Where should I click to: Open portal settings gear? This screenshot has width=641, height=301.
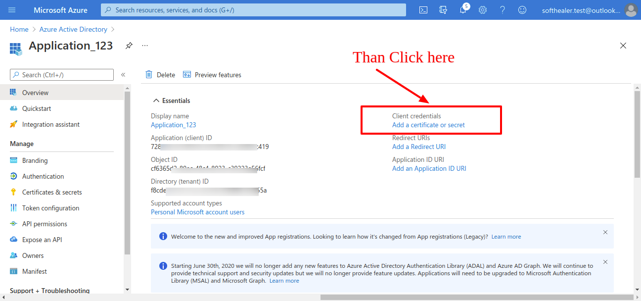point(483,10)
